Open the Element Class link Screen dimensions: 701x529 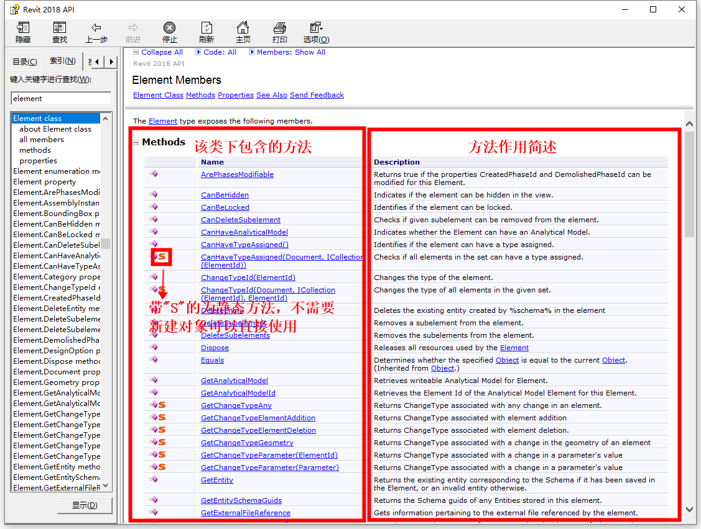pos(158,95)
